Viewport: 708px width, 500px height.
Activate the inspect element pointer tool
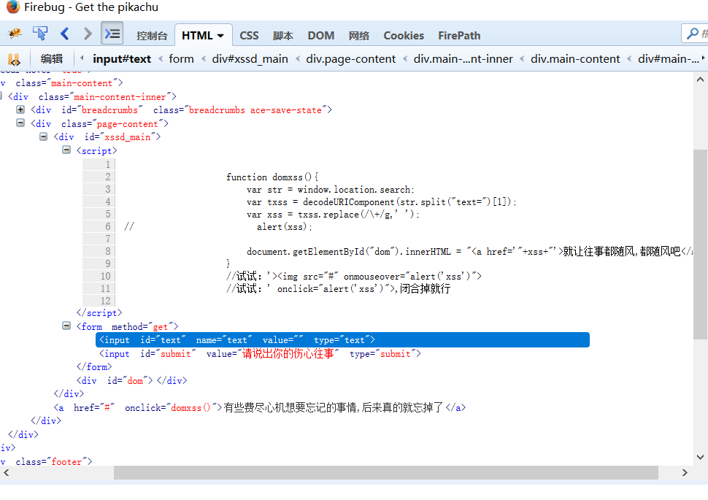coord(40,34)
